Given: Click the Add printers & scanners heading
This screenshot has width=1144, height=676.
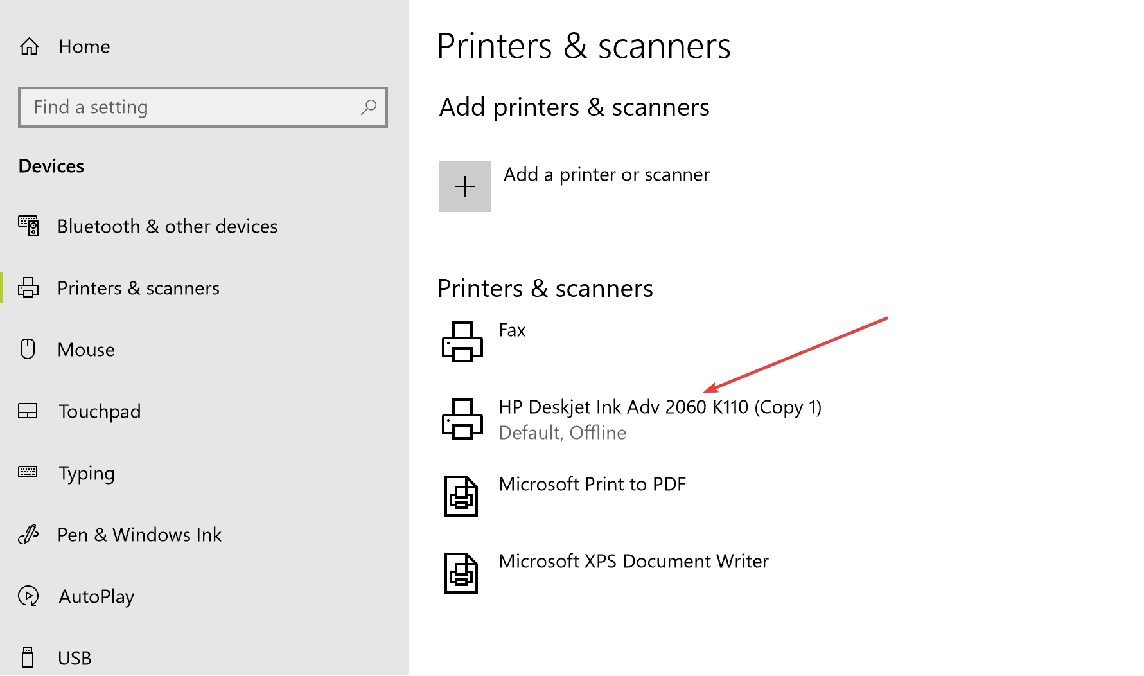Looking at the screenshot, I should click(x=574, y=107).
